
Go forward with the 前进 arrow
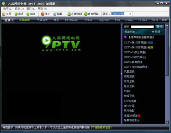point(28,14)
